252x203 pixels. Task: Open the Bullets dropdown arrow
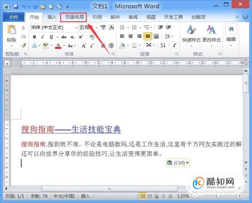coord(128,27)
